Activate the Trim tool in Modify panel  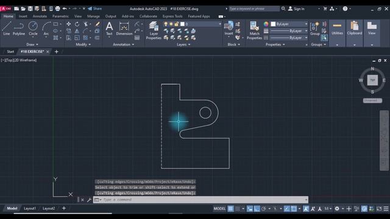tap(85, 24)
